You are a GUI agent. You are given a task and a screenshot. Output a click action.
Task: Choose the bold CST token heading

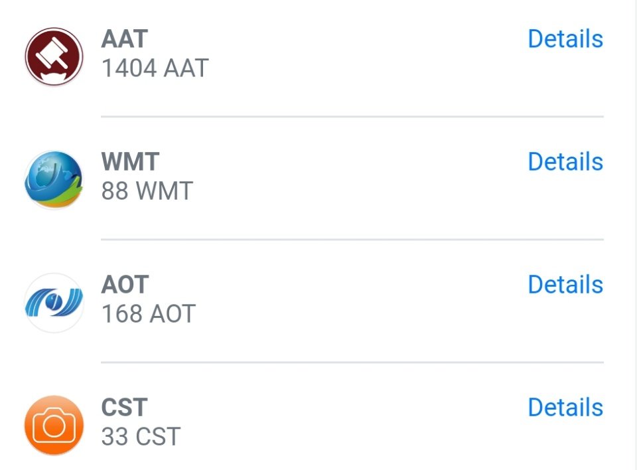[x=124, y=408]
